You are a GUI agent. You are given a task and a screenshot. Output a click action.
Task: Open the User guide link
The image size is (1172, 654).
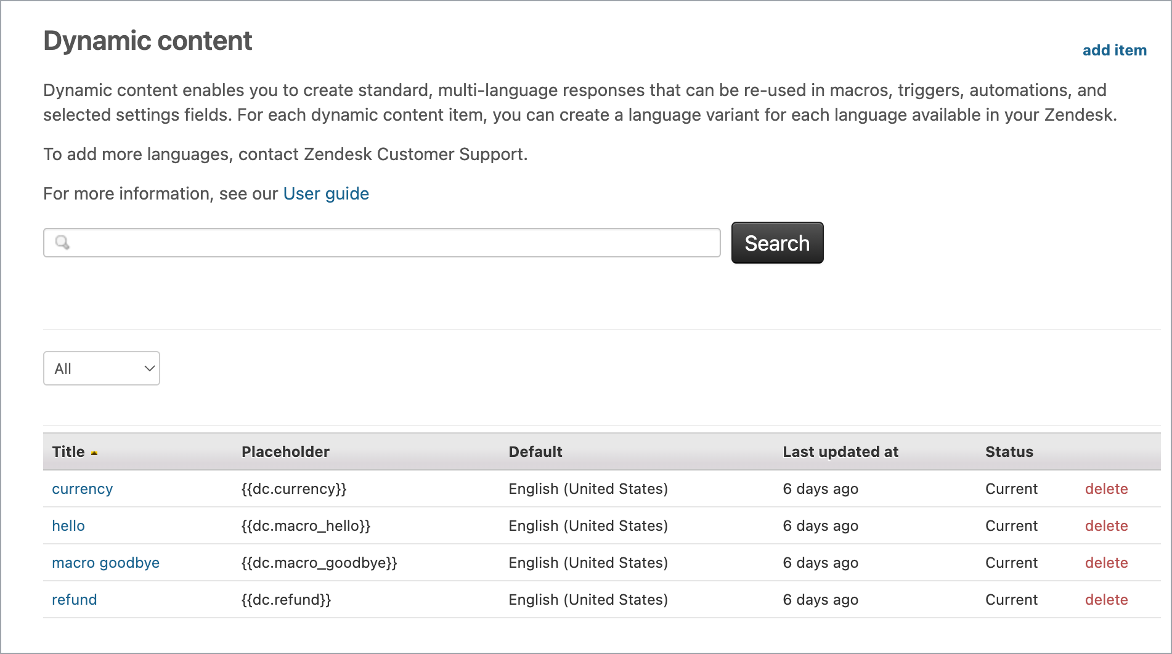click(326, 194)
